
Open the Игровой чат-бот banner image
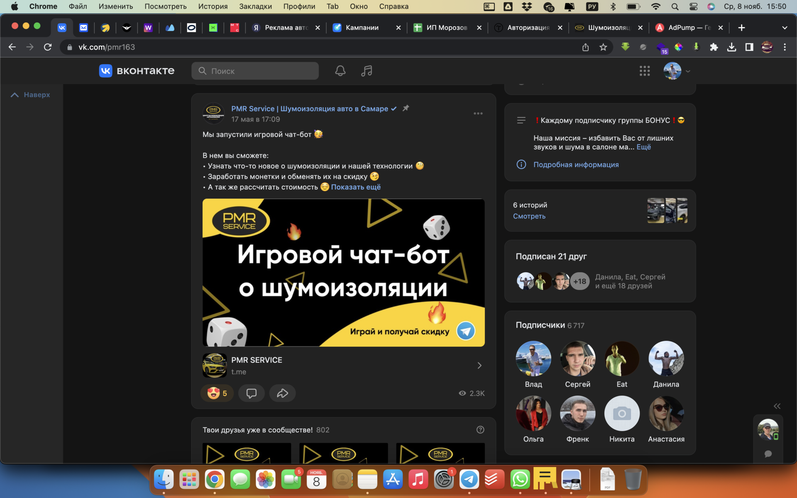343,273
